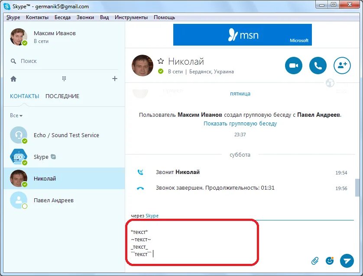
Task: Open the Вид menu
Action: pos(104,17)
